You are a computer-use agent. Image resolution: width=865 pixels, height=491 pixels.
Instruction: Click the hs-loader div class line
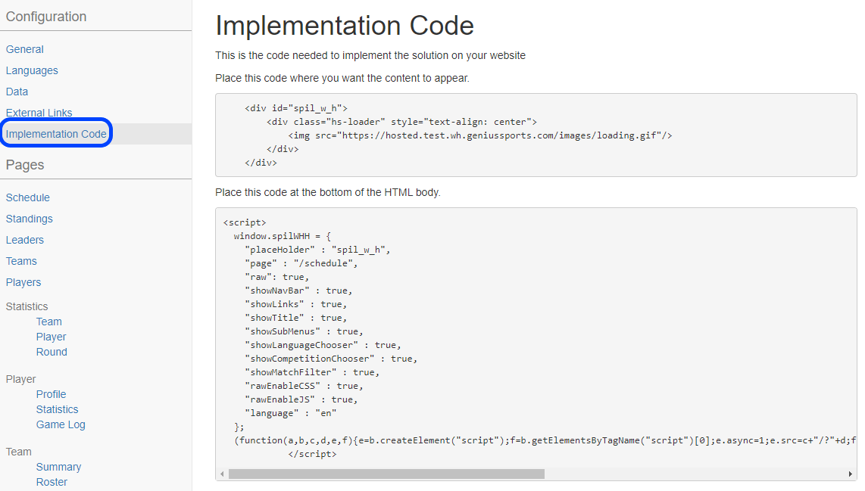tap(401, 122)
